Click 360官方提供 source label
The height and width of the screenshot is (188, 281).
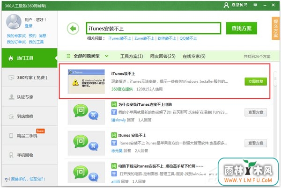pyautogui.click(x=122, y=89)
